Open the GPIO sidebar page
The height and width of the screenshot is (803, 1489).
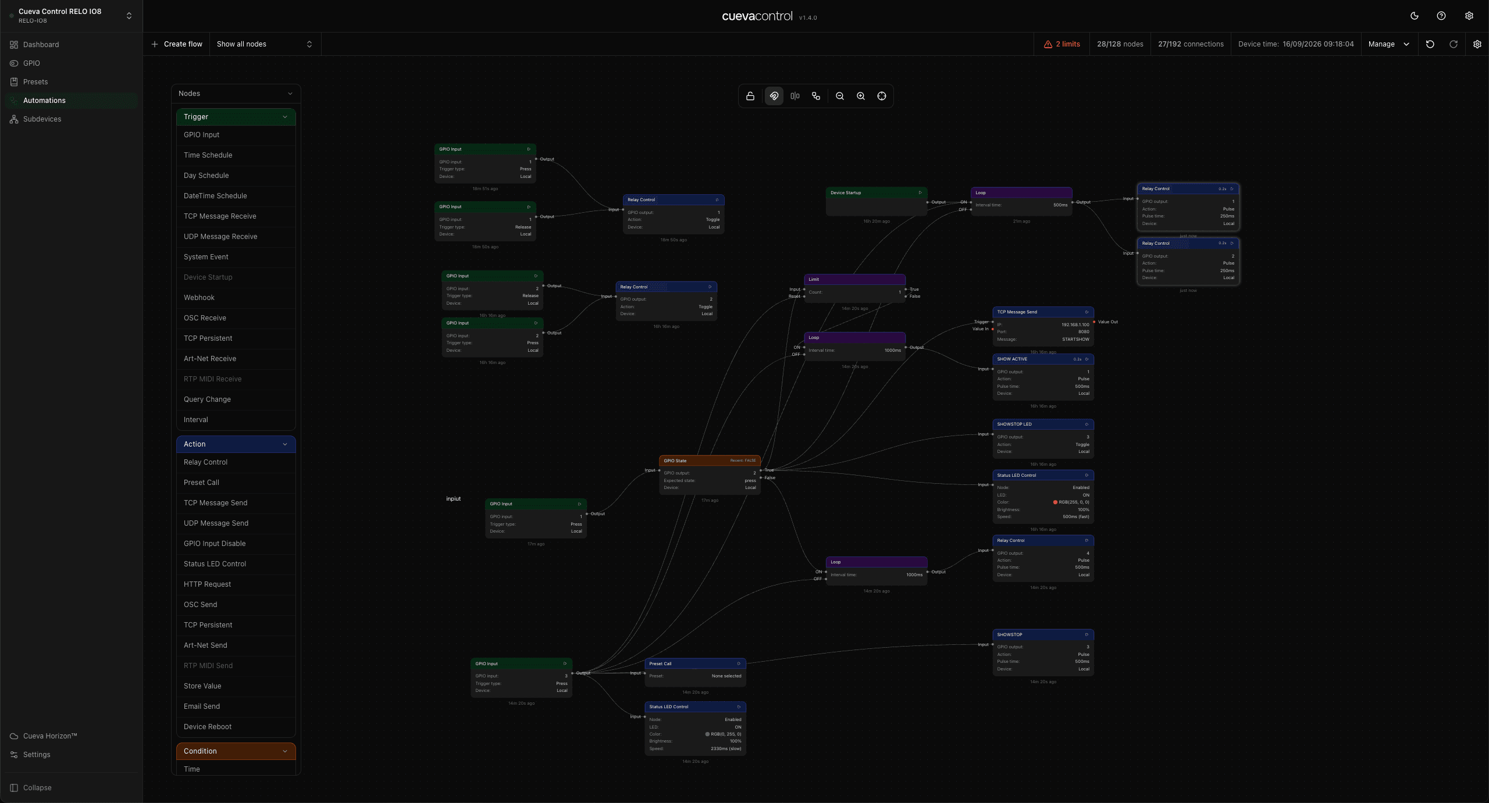71,63
